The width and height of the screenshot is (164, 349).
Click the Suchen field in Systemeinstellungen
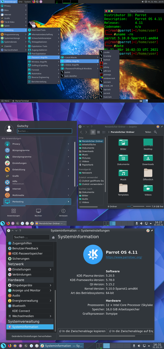[31, 237]
